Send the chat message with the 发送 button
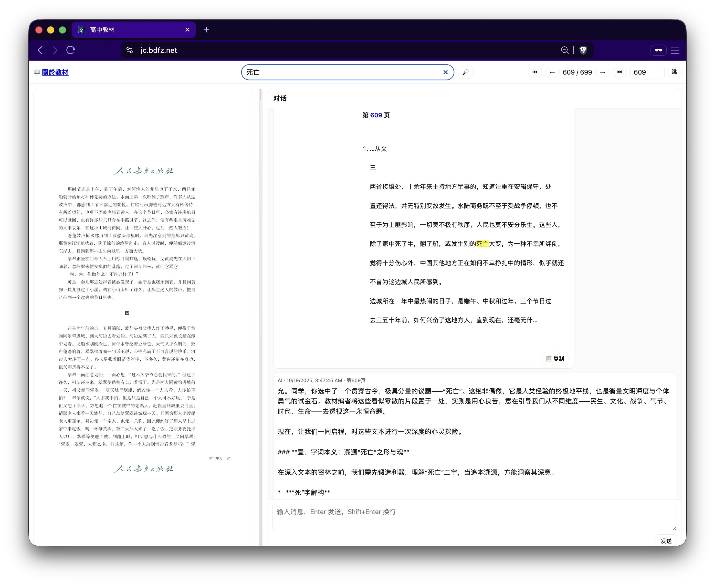Screen dimensions: 715x584 pos(667,541)
